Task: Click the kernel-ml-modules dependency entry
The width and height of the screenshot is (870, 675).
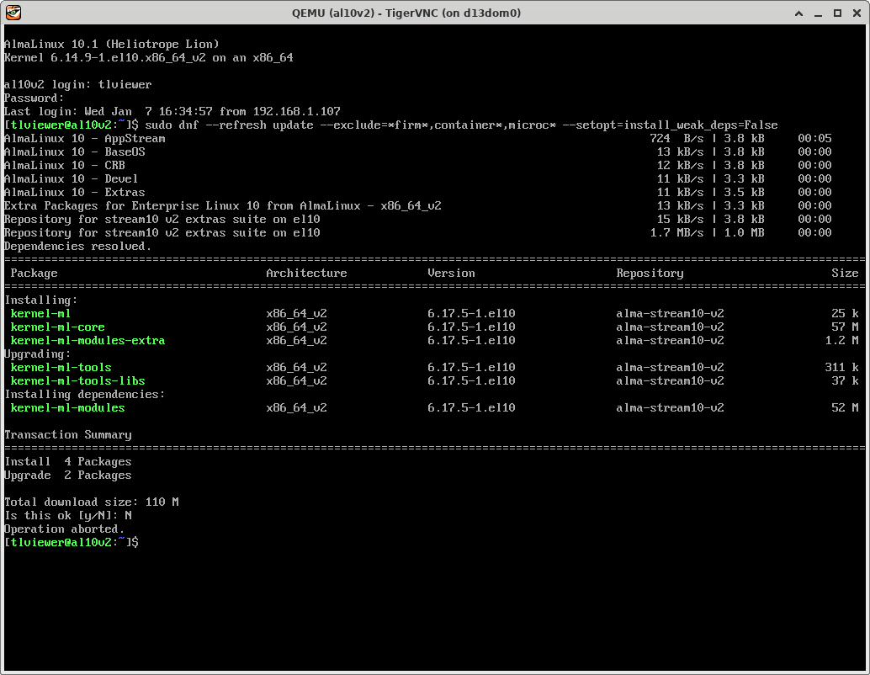Action: coord(67,408)
